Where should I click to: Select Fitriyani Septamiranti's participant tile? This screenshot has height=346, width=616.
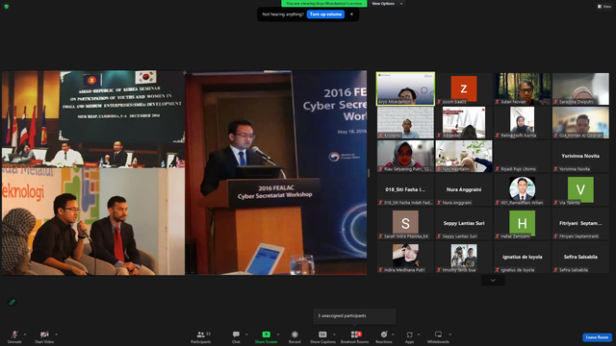(x=580, y=224)
